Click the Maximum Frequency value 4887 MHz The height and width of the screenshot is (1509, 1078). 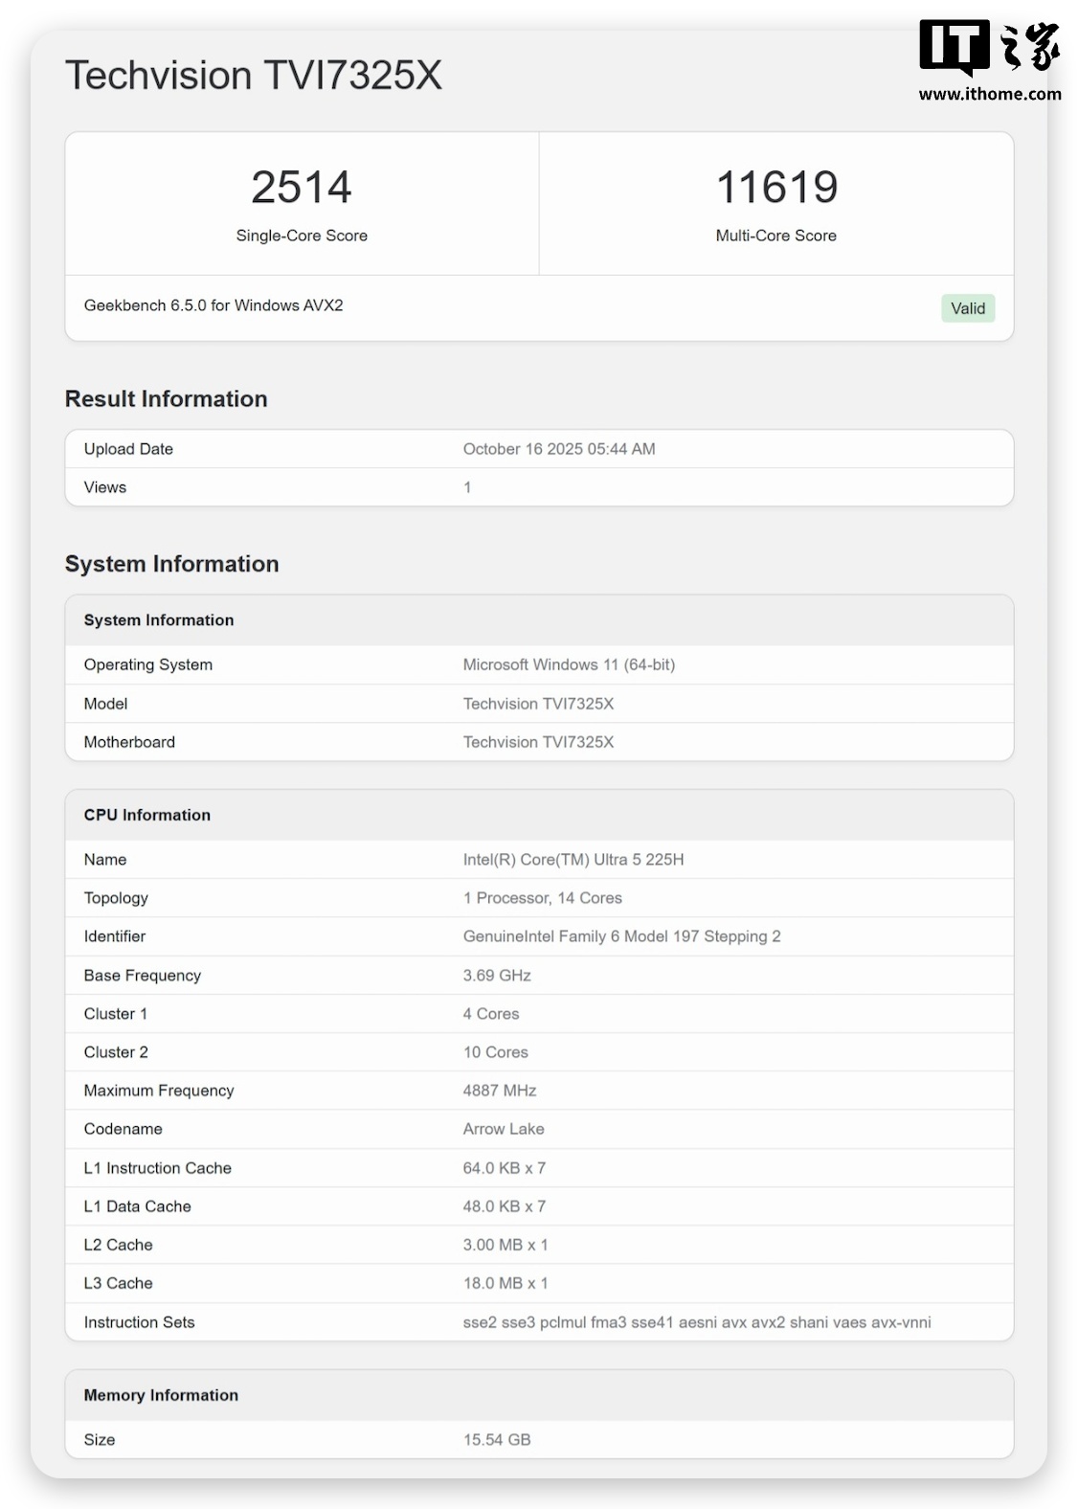click(499, 1091)
